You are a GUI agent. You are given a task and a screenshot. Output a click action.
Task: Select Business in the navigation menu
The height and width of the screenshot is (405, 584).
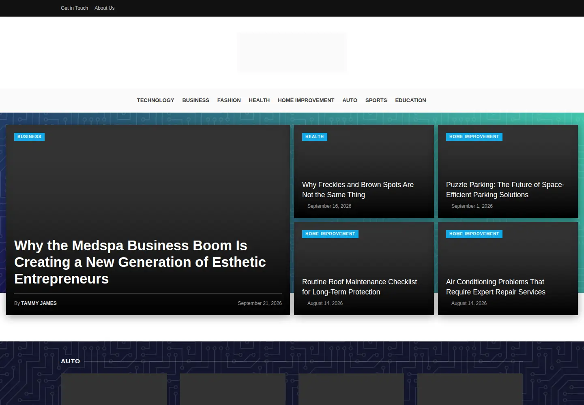coord(195,100)
